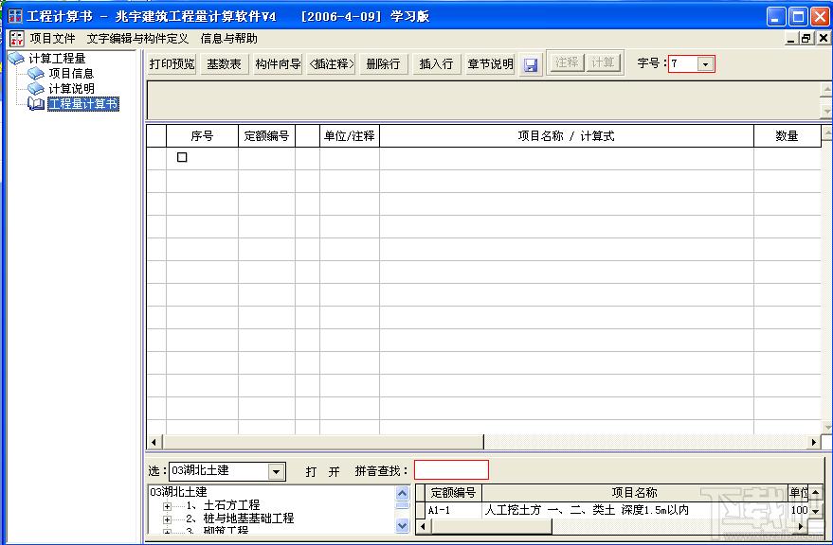Open the 信息与帮助 menu
Screen dimensions: 833x545
[229, 38]
